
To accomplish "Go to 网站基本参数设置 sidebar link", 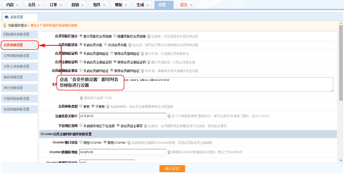I will point(19,34).
